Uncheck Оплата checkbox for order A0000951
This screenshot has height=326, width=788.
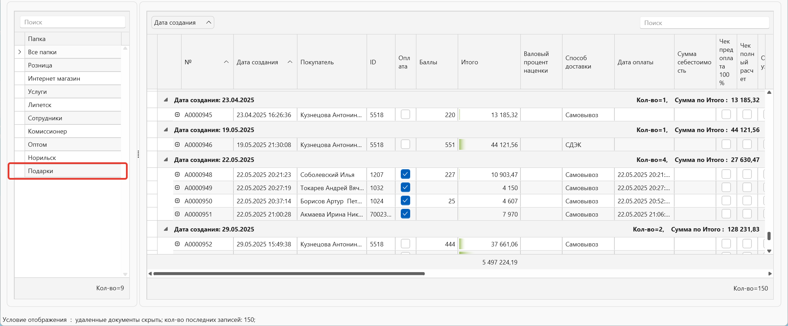point(405,214)
